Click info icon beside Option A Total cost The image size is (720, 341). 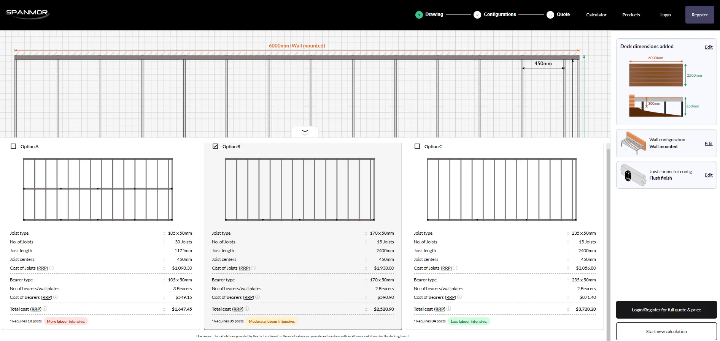(x=45, y=309)
